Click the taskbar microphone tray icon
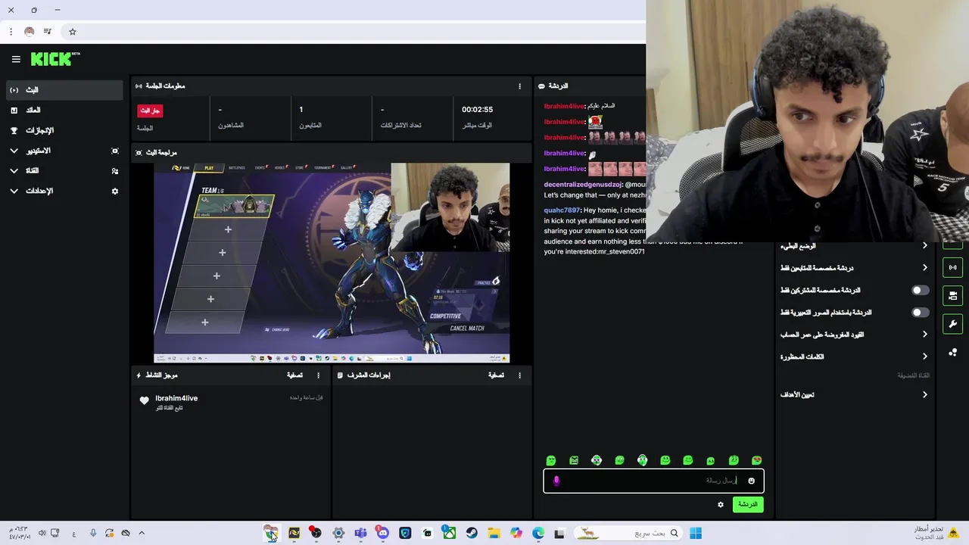 (x=93, y=534)
